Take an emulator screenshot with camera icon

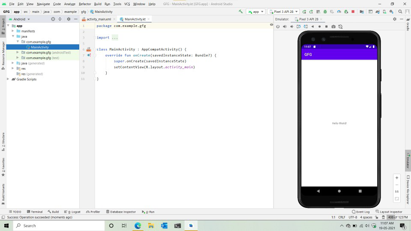(334, 27)
